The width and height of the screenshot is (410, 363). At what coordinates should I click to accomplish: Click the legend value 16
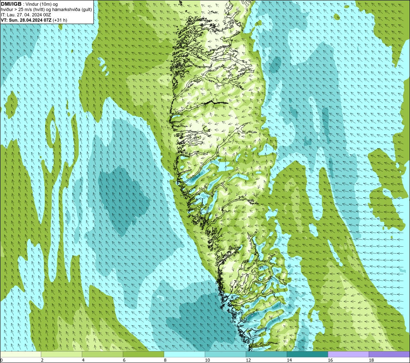pos(330,360)
